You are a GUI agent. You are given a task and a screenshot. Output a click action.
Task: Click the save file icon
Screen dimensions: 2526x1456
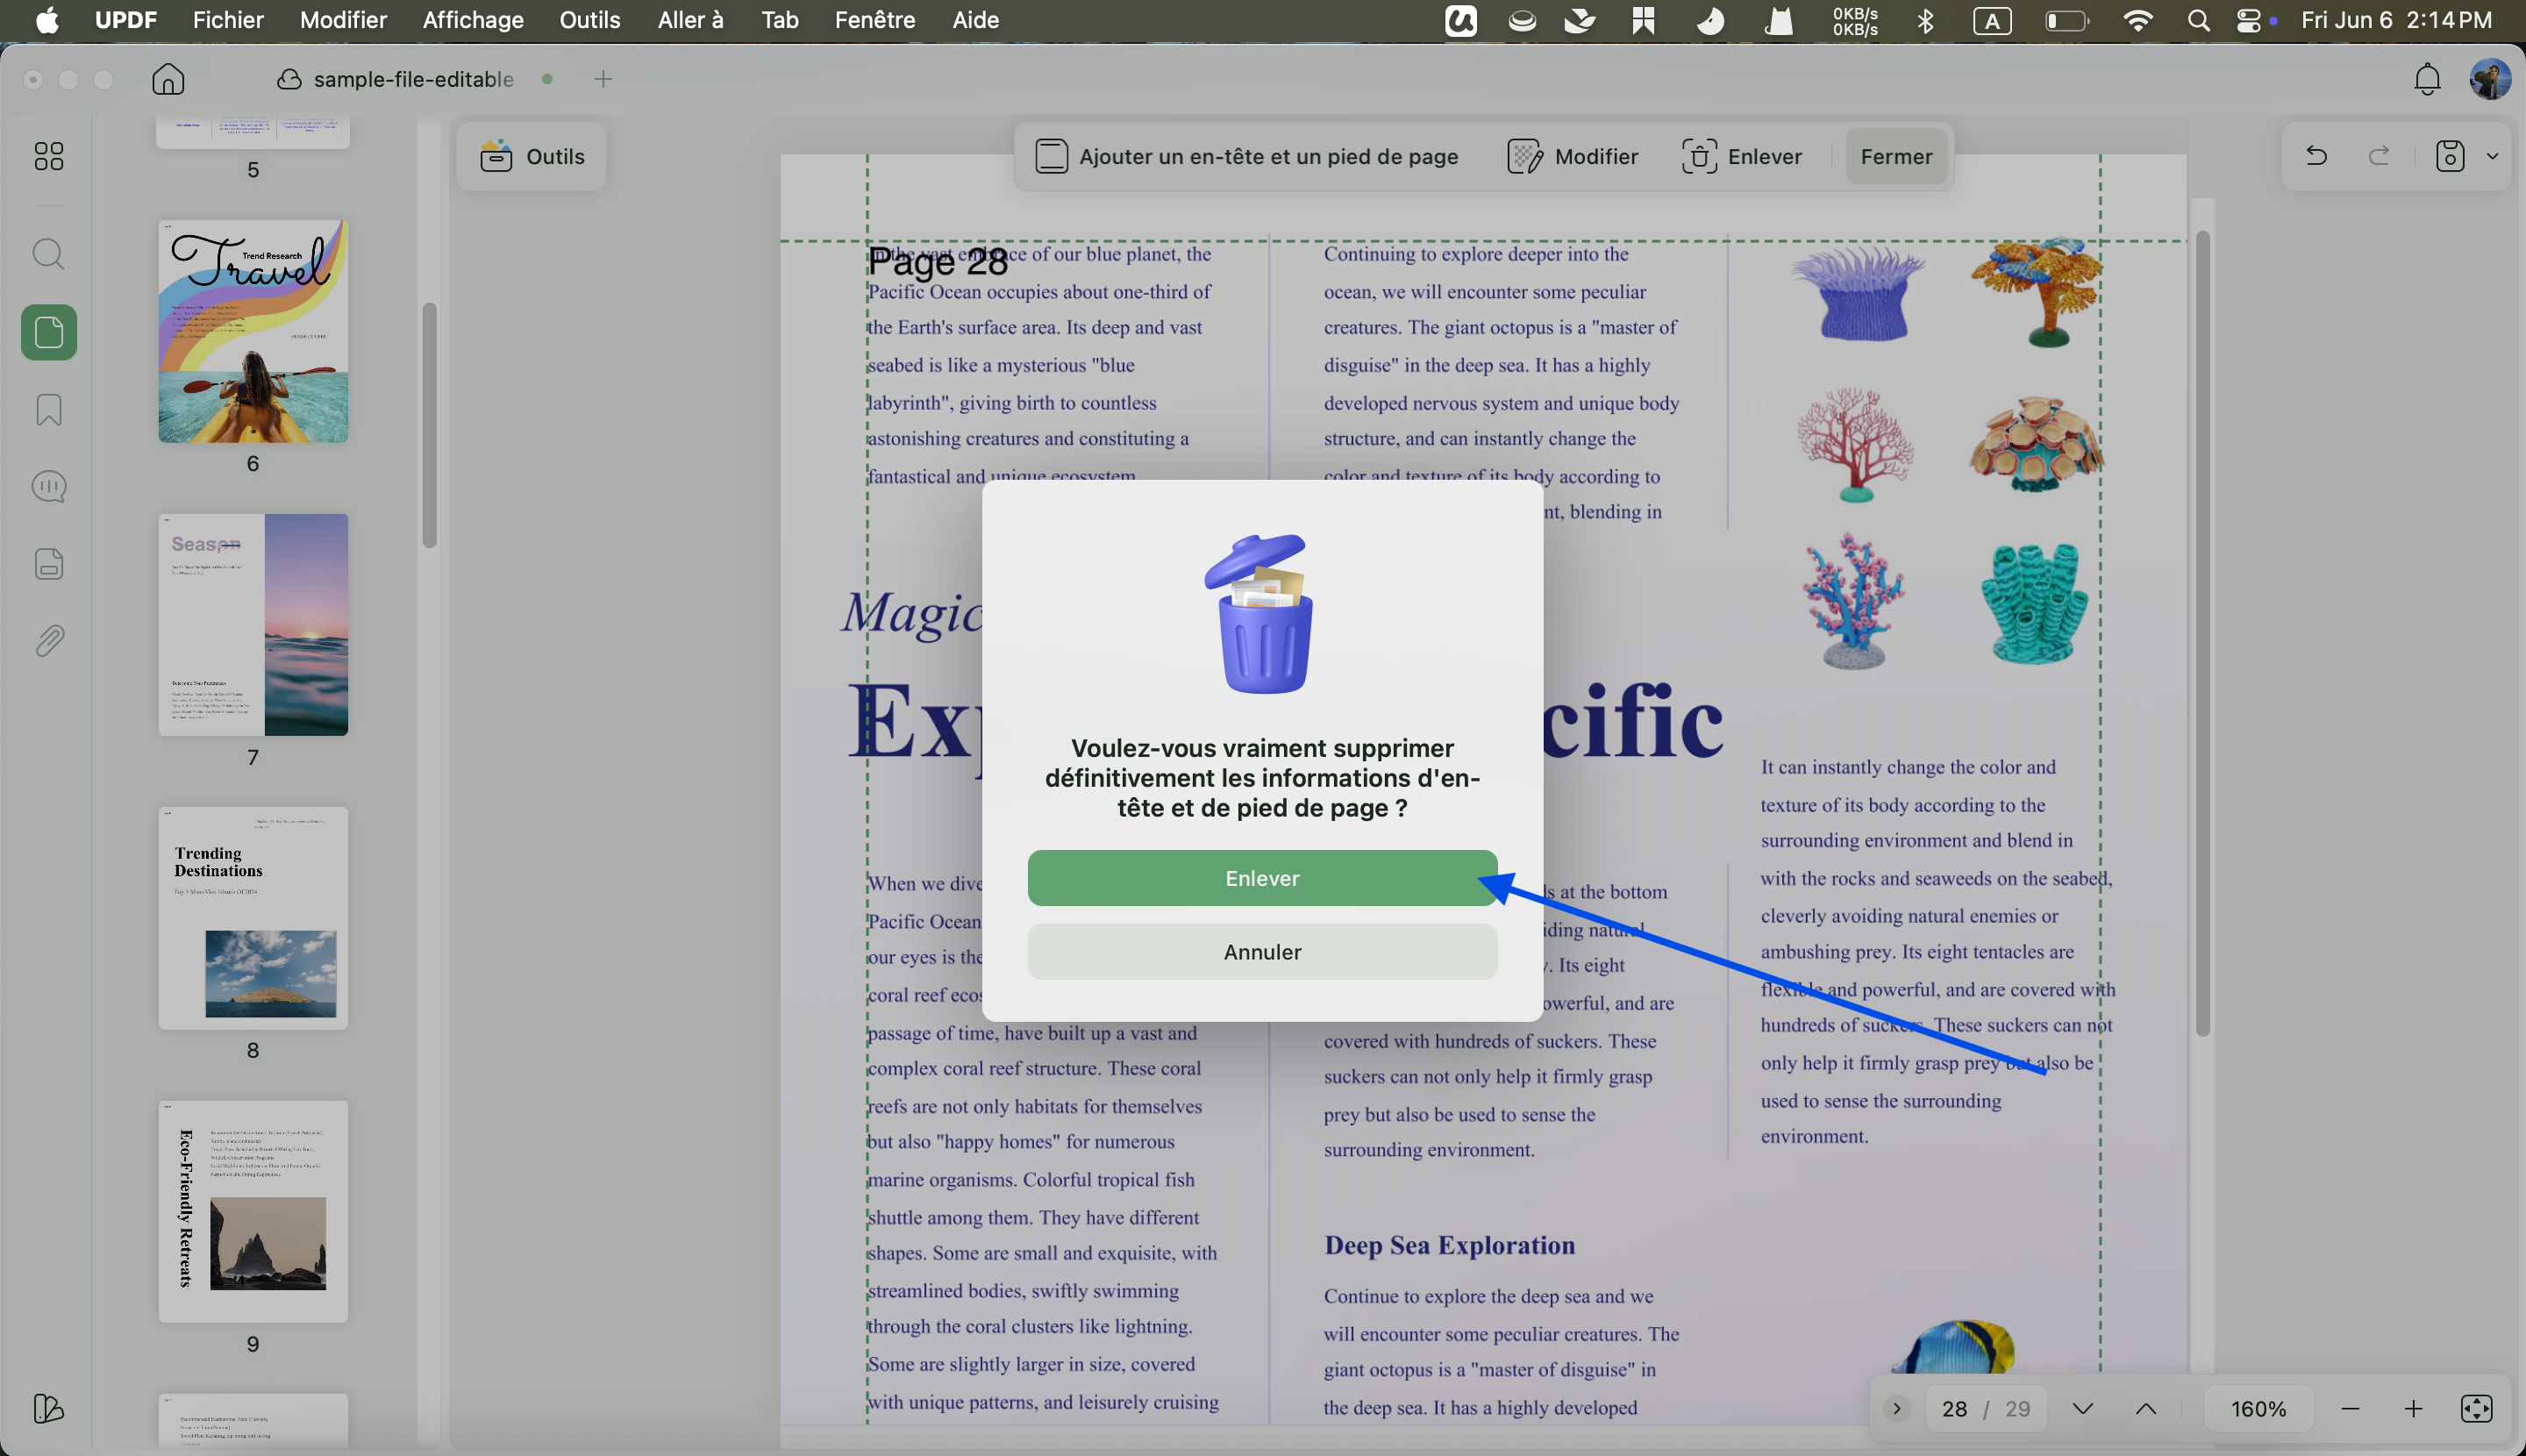[2450, 156]
